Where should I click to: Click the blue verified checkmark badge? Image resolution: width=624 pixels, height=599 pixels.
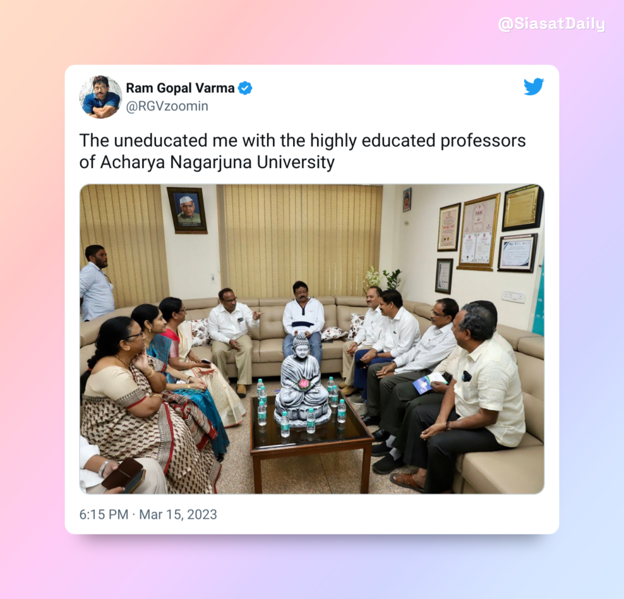click(245, 88)
